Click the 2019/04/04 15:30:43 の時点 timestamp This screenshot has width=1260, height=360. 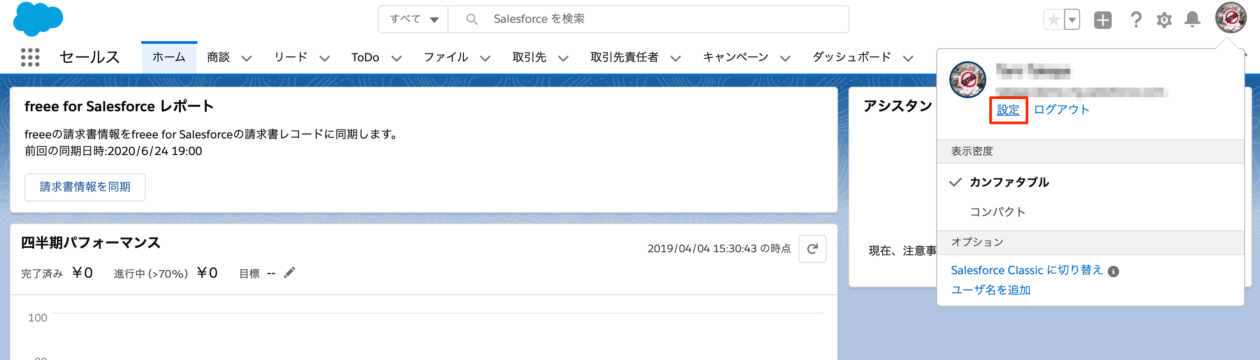(719, 249)
